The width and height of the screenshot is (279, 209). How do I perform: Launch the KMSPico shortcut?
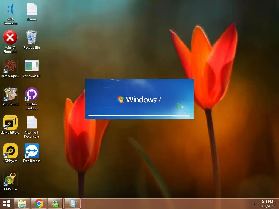click(10, 182)
